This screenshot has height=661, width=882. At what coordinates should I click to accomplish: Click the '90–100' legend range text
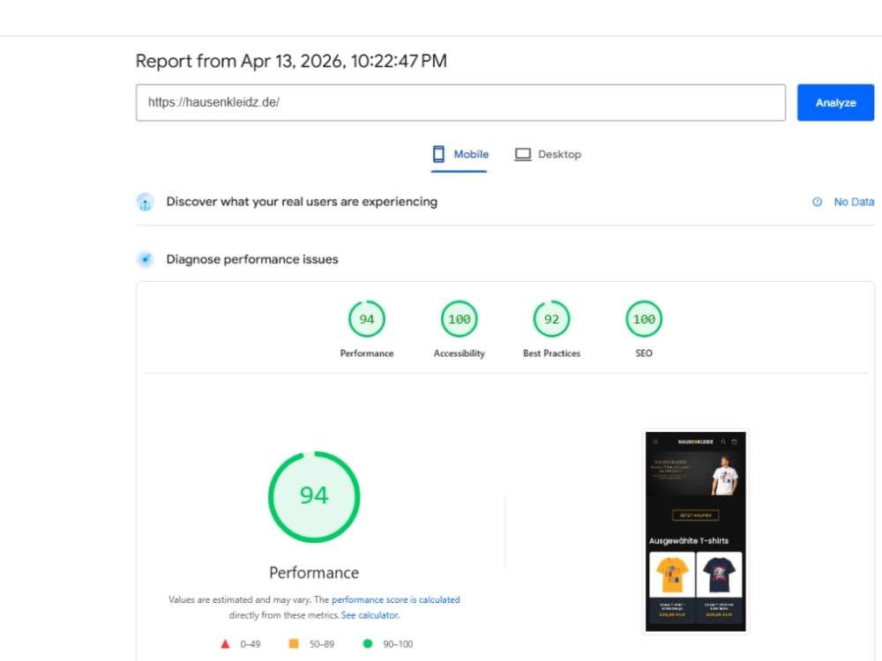[398, 644]
